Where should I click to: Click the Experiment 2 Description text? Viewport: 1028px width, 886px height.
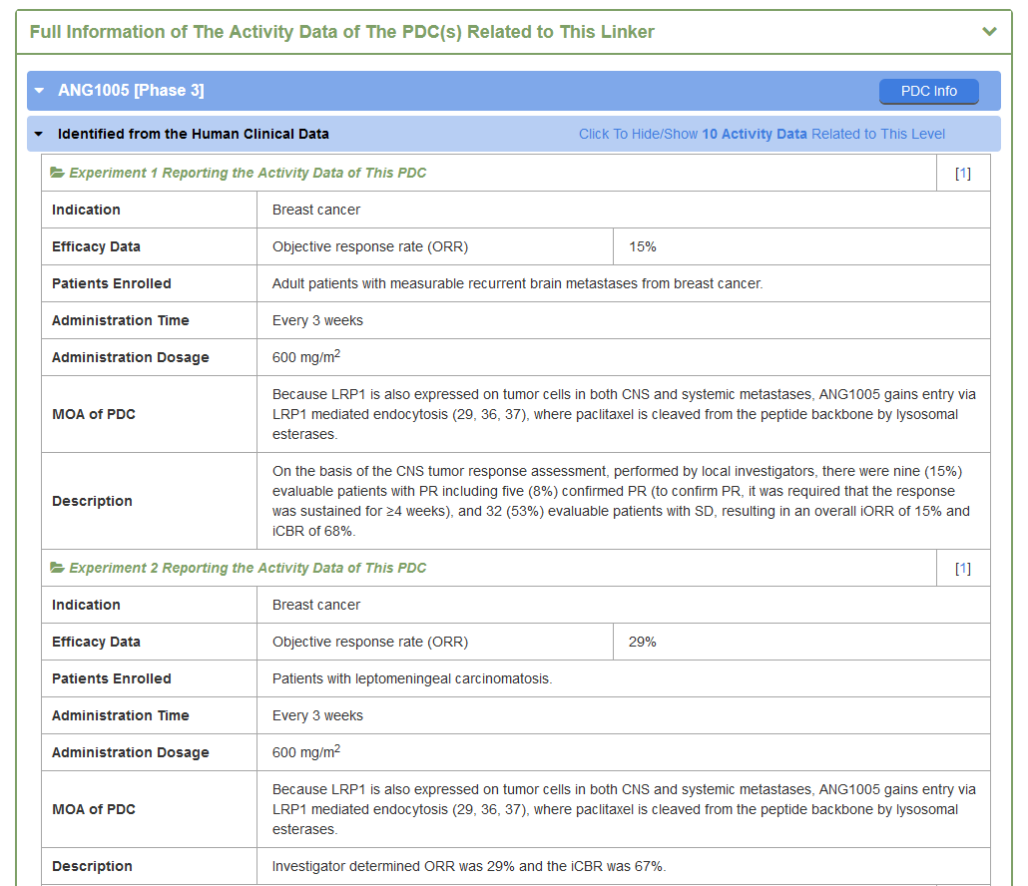(x=468, y=866)
